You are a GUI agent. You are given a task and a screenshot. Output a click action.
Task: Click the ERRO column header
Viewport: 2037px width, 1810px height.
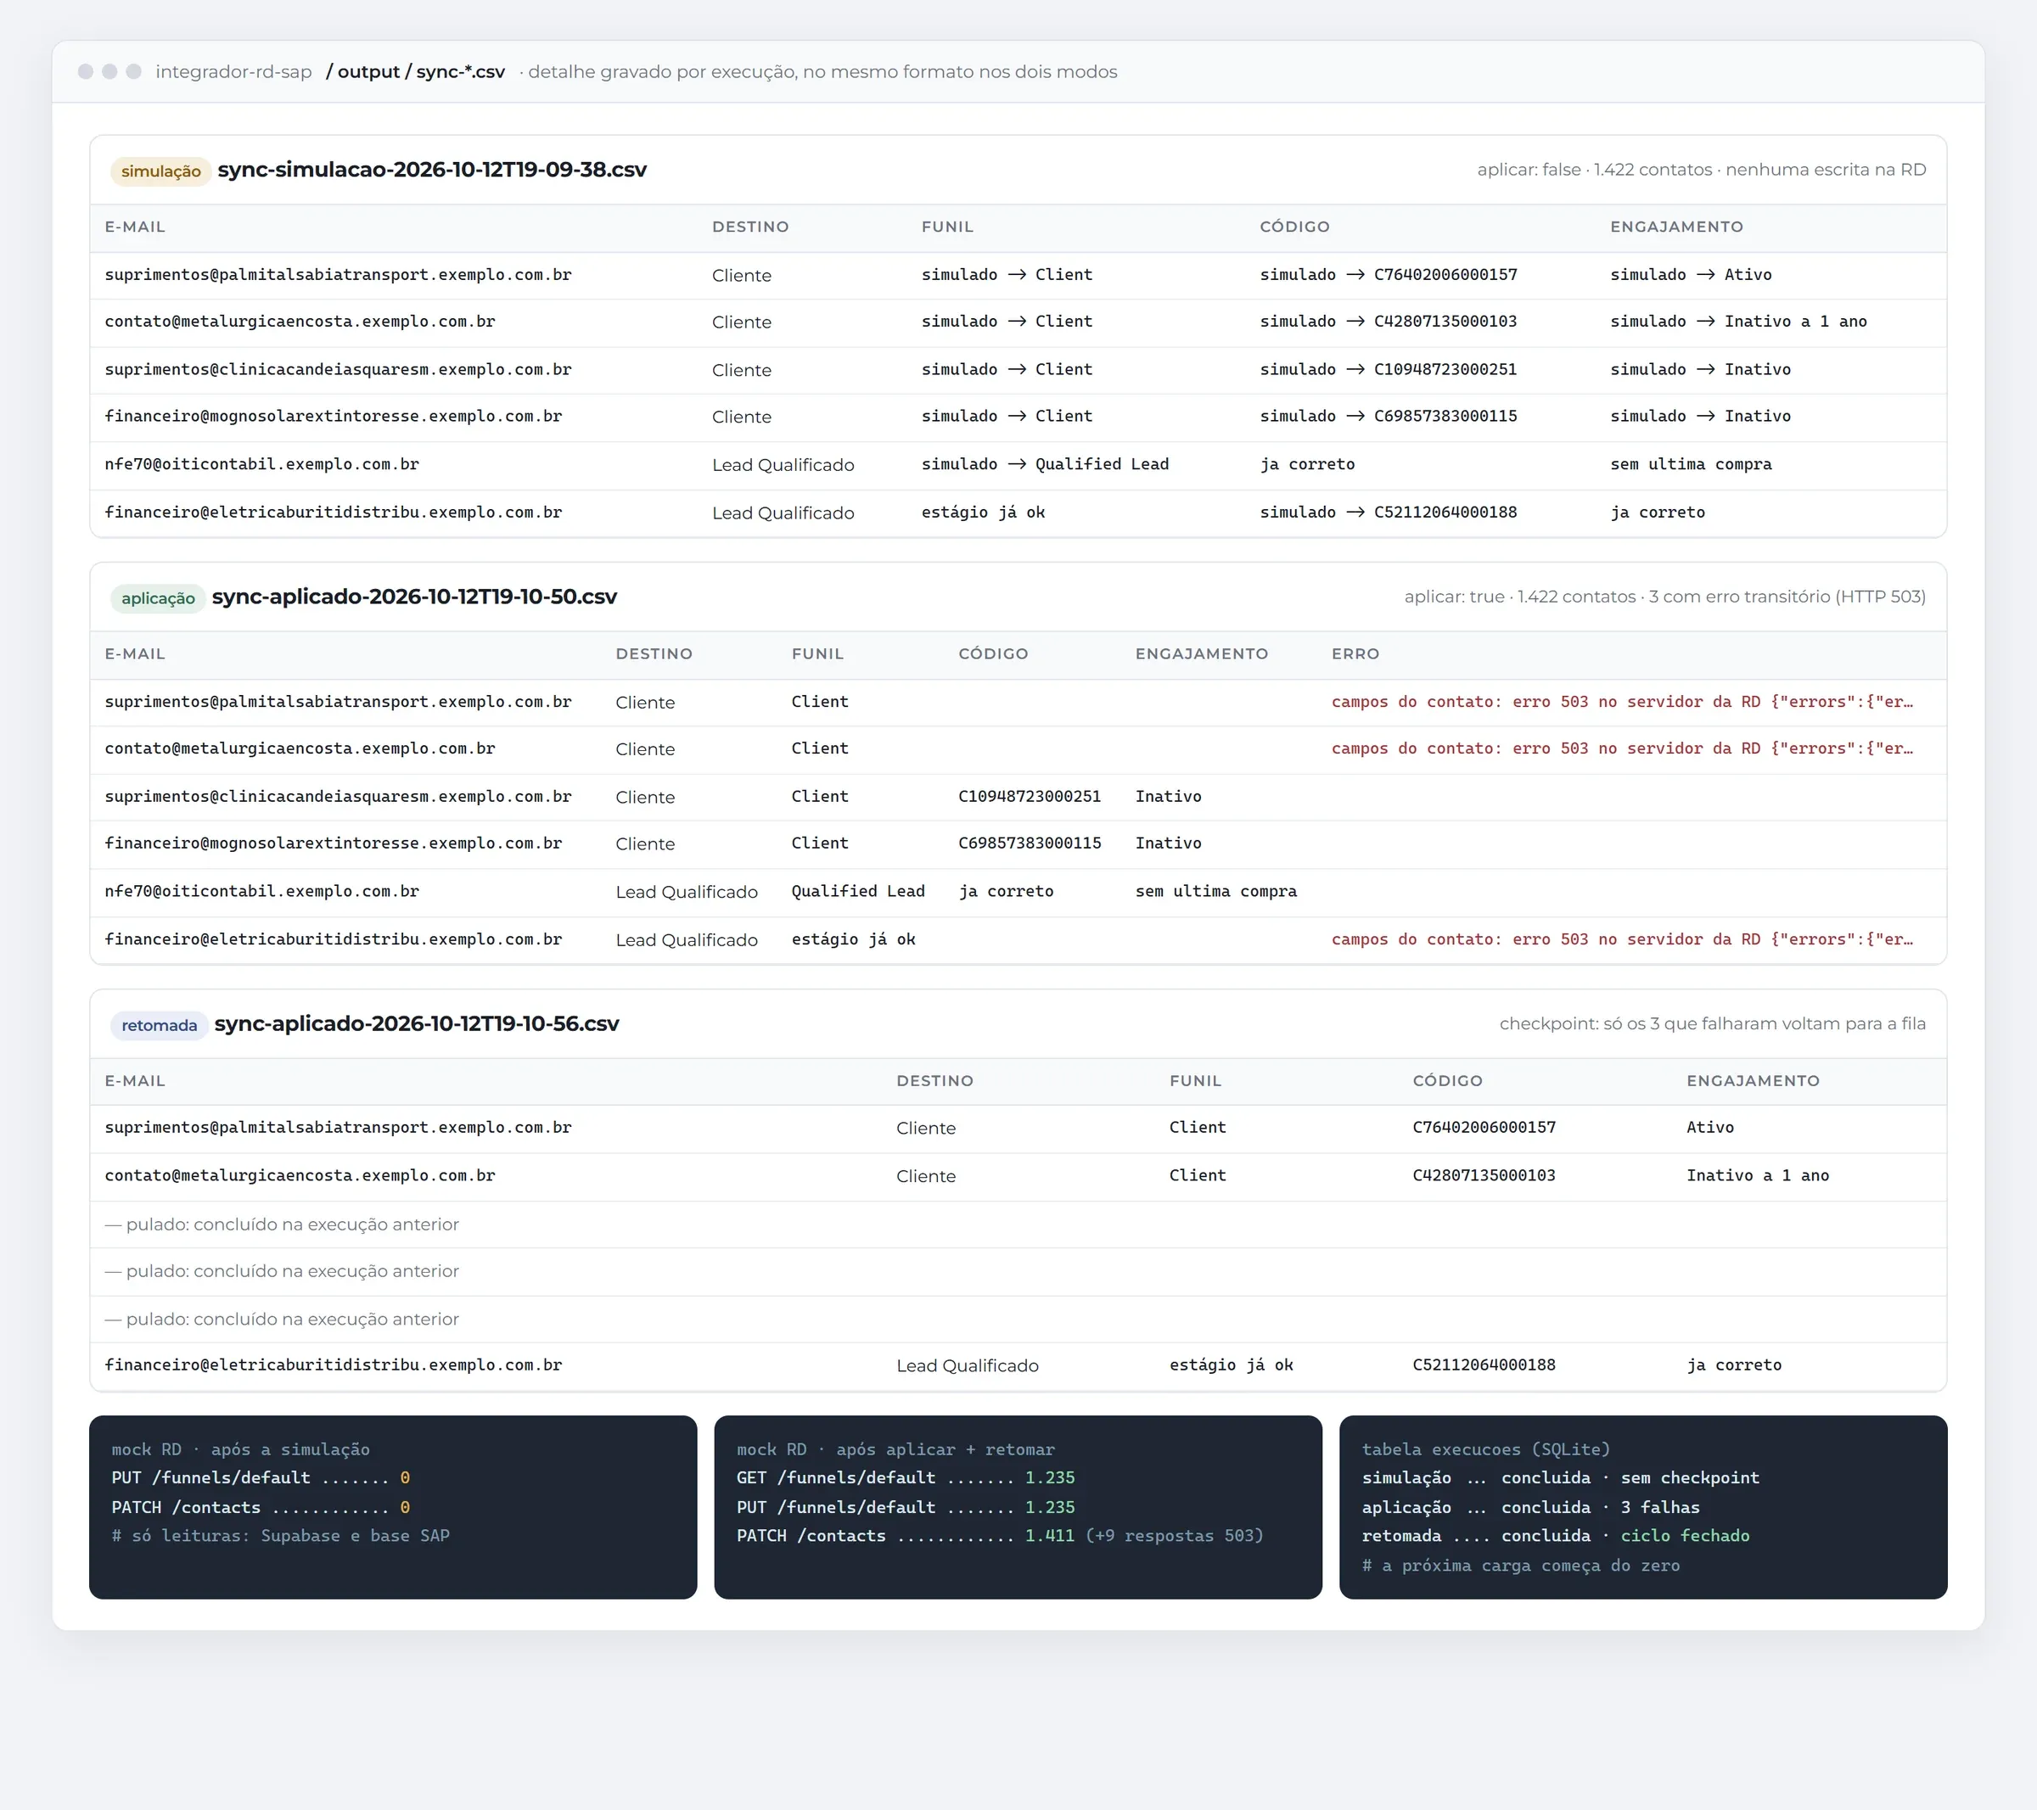[1355, 653]
